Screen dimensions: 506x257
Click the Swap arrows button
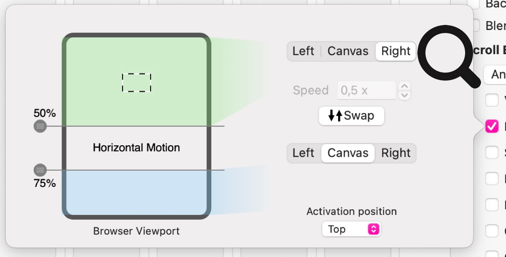click(x=351, y=116)
